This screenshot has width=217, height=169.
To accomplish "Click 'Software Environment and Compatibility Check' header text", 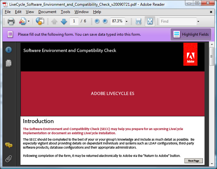I will point(70,51).
